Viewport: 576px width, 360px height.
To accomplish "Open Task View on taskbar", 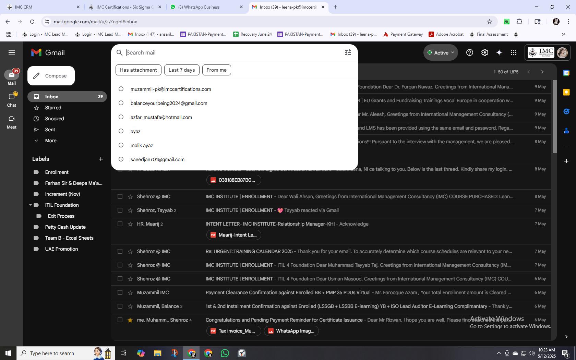I will point(123,353).
